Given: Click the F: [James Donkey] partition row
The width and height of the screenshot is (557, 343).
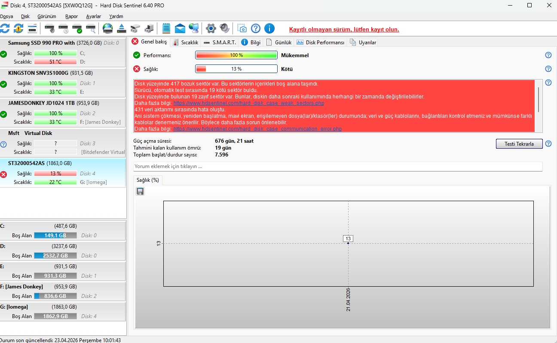Looking at the screenshot, I should 63,291.
